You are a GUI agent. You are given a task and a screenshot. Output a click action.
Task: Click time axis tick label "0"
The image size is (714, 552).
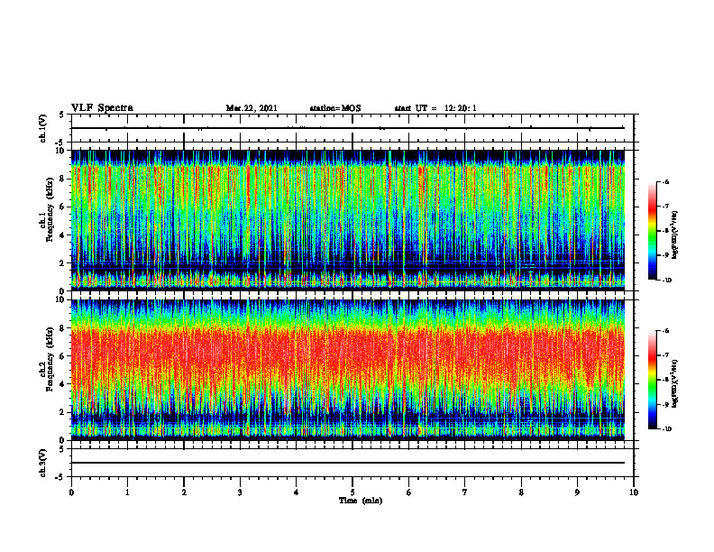click(71, 492)
